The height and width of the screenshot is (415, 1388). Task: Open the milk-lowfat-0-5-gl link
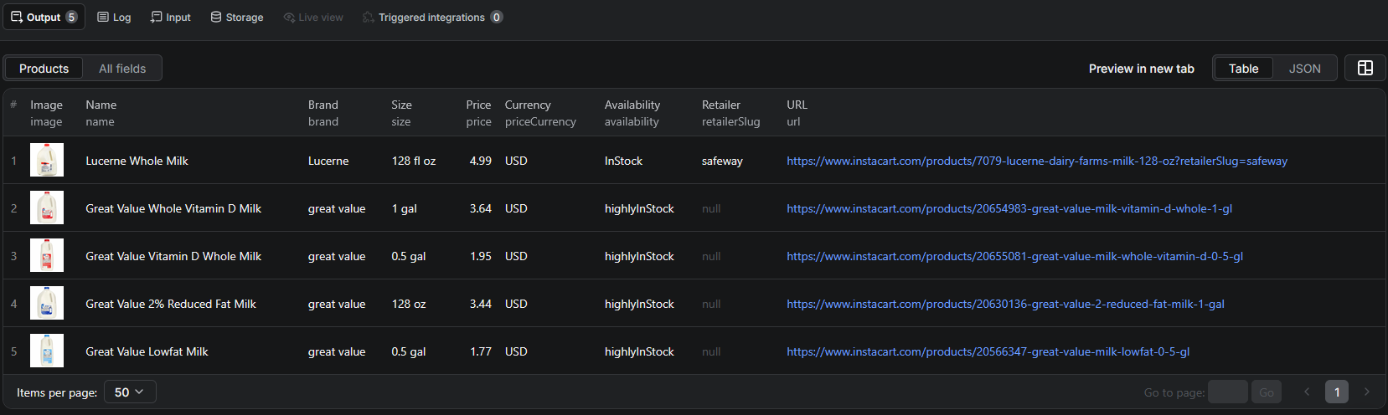click(988, 351)
